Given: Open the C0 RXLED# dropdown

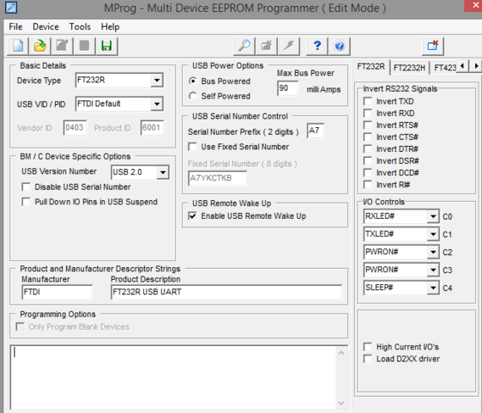Looking at the screenshot, I should [x=433, y=216].
